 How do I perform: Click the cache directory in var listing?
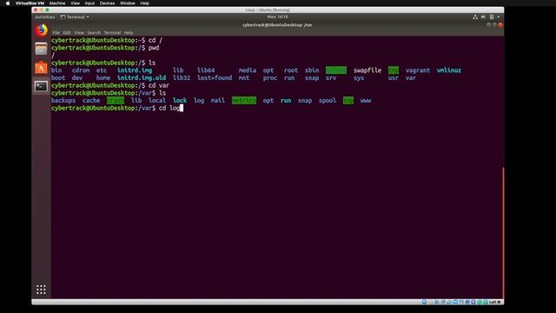(91, 101)
